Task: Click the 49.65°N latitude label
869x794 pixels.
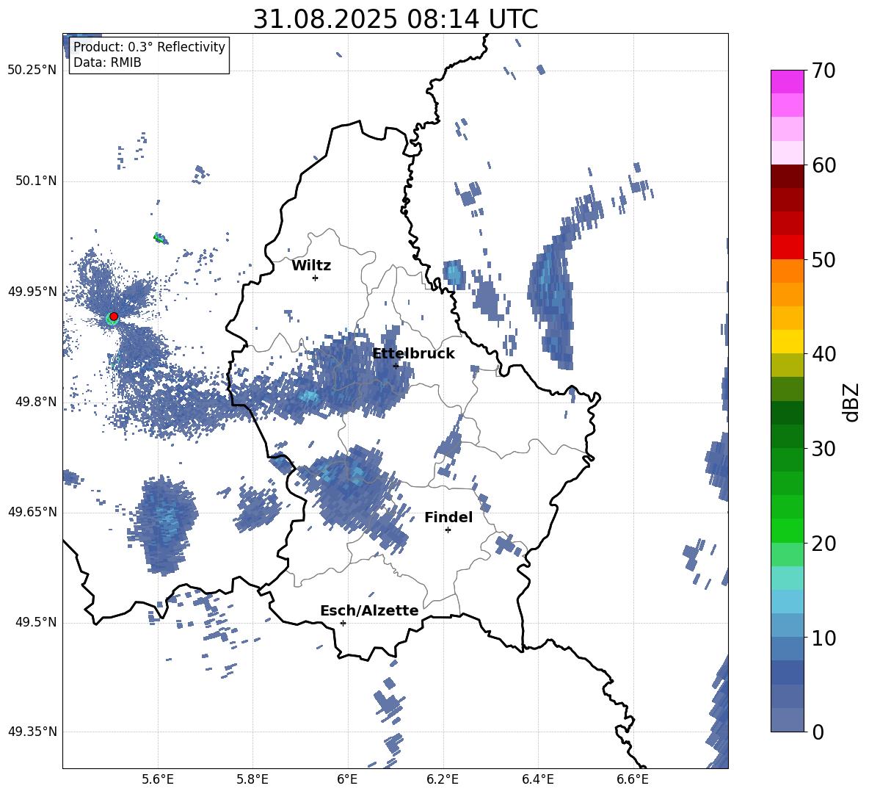Action: (x=32, y=512)
